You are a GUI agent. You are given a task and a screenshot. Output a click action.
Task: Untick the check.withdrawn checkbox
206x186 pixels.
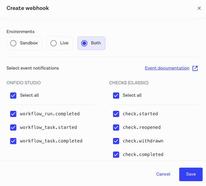pos(116,141)
